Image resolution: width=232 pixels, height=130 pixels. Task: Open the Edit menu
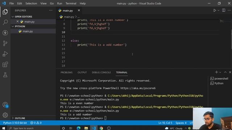coord(19,3)
